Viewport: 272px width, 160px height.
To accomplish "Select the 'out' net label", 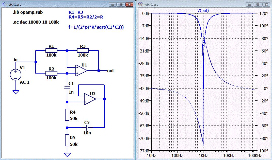I will pyautogui.click(x=110, y=71).
